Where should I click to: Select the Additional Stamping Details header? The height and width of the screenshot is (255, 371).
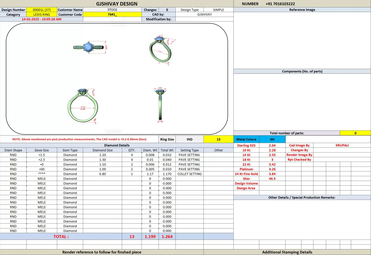tap(287, 252)
